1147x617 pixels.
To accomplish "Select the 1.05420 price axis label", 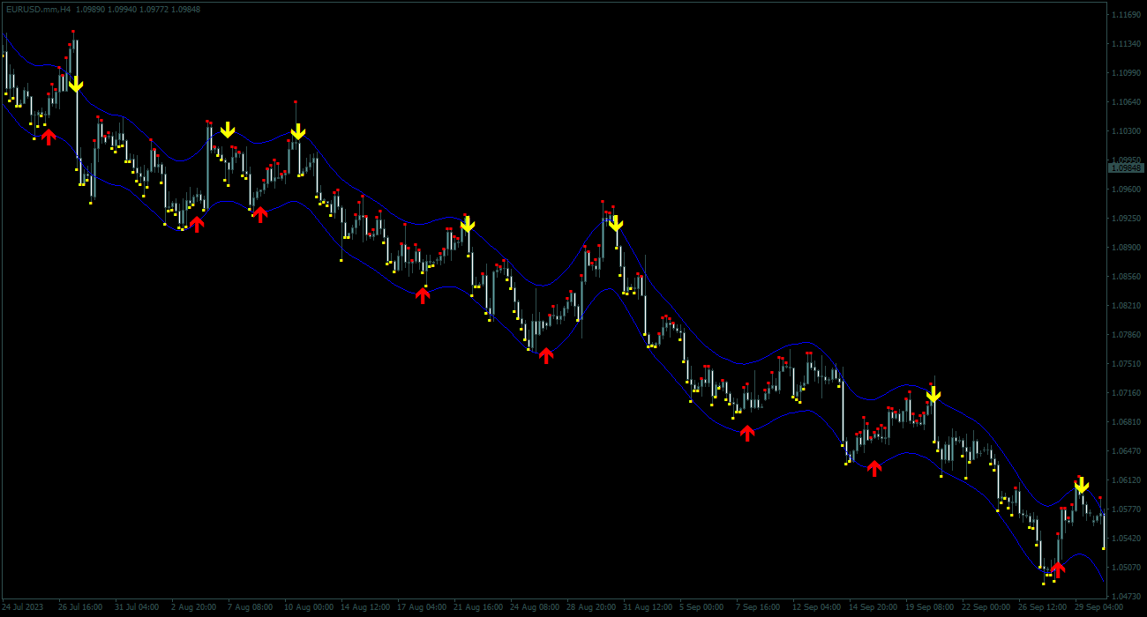I will pos(1126,539).
